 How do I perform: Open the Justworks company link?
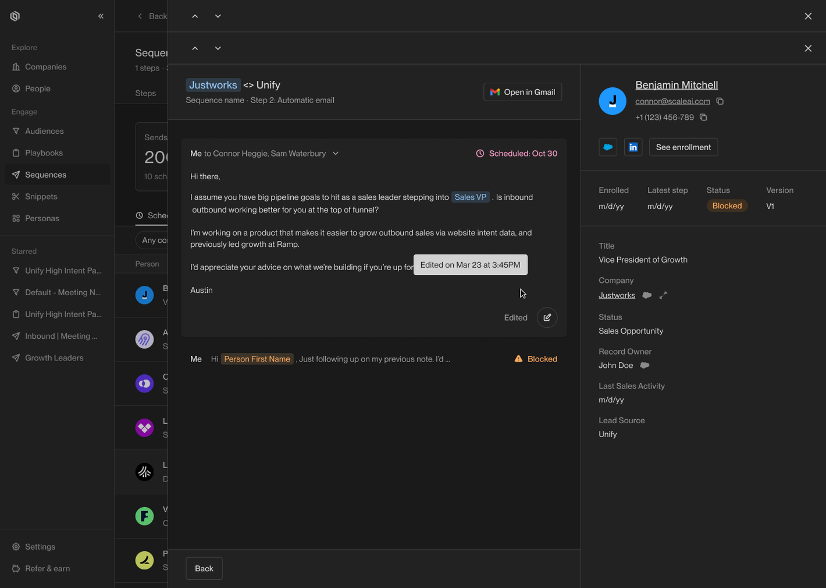point(617,296)
